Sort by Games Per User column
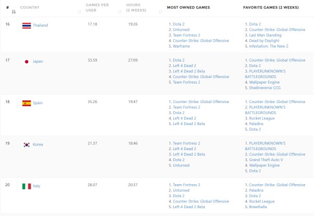This screenshot has height=216, width=314. coord(120,12)
